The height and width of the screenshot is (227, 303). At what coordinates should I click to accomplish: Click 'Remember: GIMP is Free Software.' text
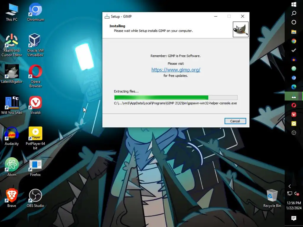(175, 56)
